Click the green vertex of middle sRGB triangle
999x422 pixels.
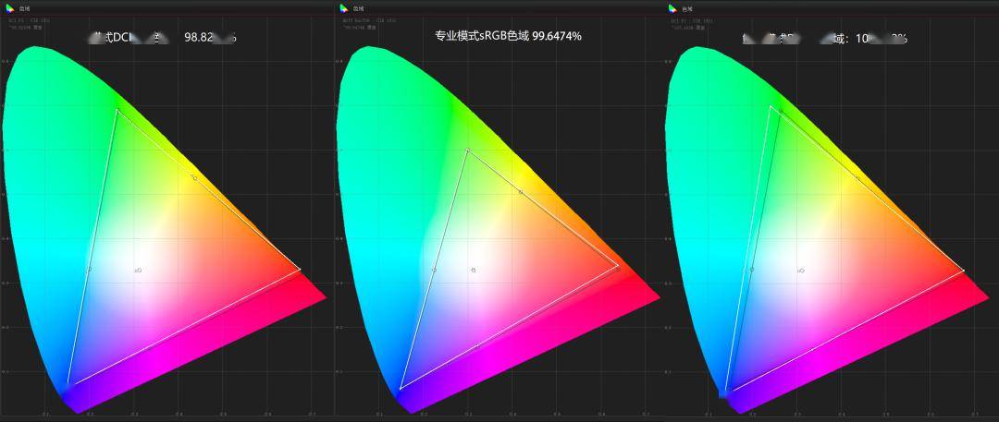click(467, 149)
